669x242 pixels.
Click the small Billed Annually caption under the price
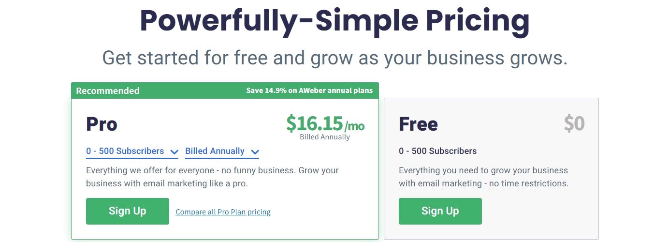325,137
